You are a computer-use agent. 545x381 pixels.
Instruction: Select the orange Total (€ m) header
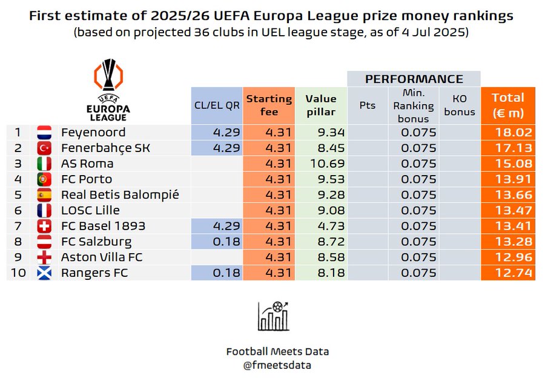(x=507, y=105)
